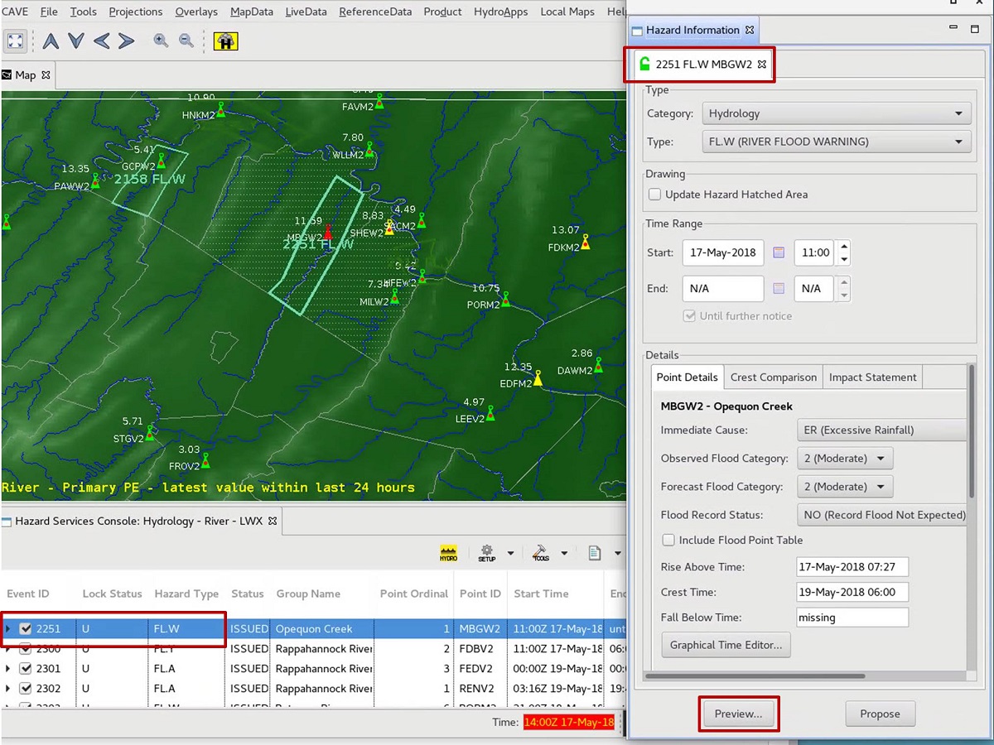Click the Fall Below Time field
The image size is (994, 745).
click(852, 618)
